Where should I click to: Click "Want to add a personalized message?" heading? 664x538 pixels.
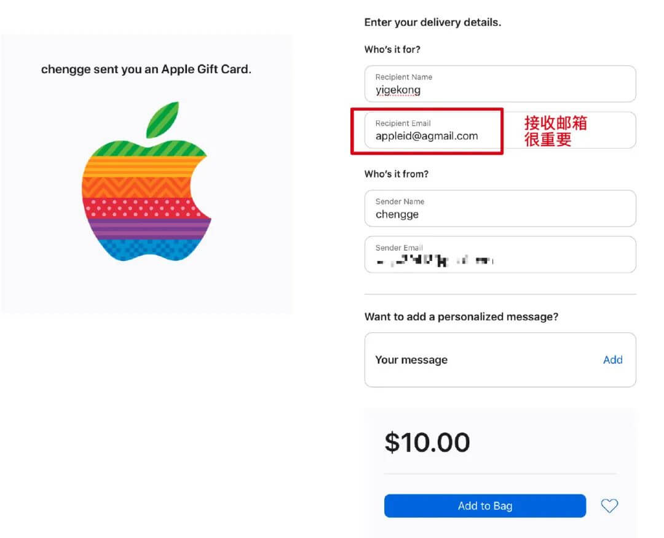(461, 317)
